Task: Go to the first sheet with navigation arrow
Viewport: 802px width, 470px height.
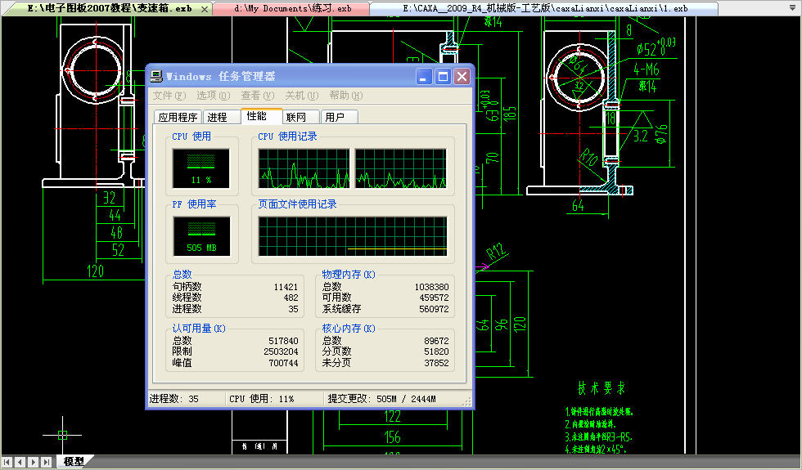Action: pyautogui.click(x=7, y=462)
